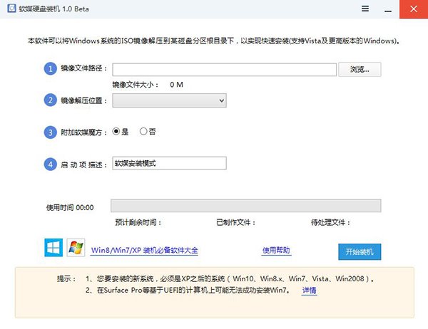Click the installation progress bar
428x329 pixels.
tap(245, 206)
